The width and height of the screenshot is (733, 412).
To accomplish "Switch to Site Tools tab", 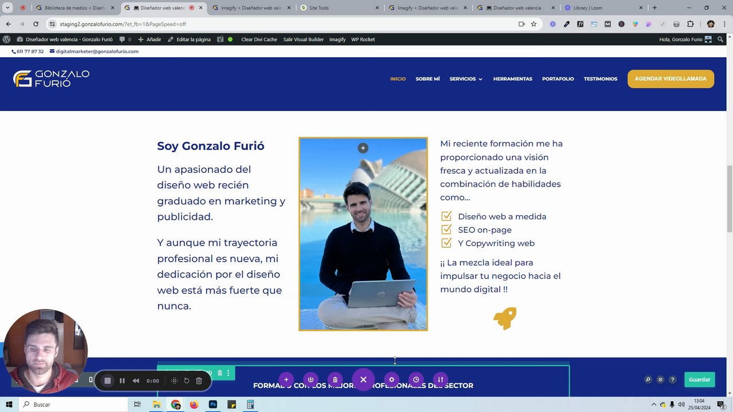I will point(340,8).
